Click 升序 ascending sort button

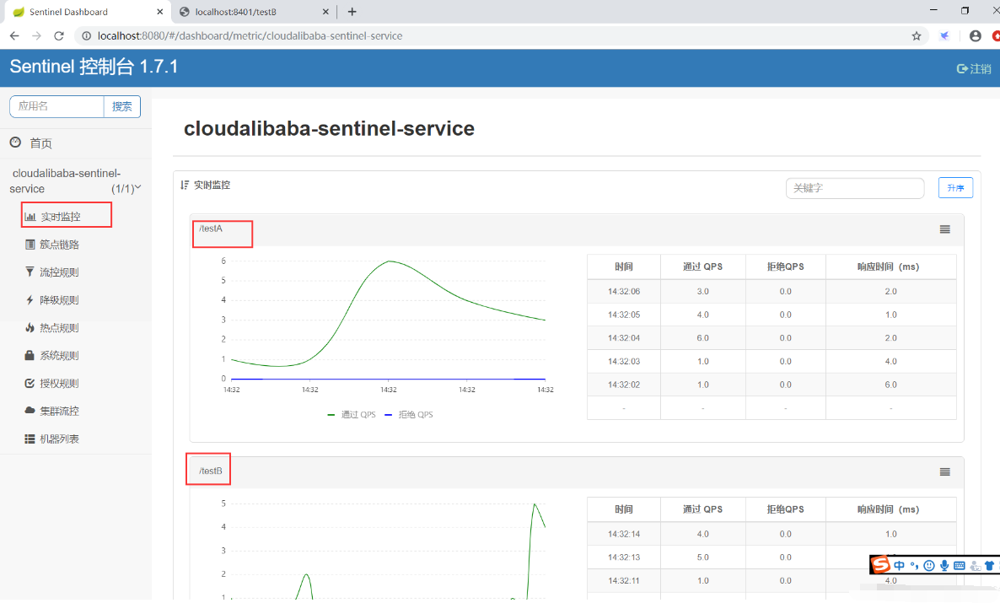pos(955,188)
